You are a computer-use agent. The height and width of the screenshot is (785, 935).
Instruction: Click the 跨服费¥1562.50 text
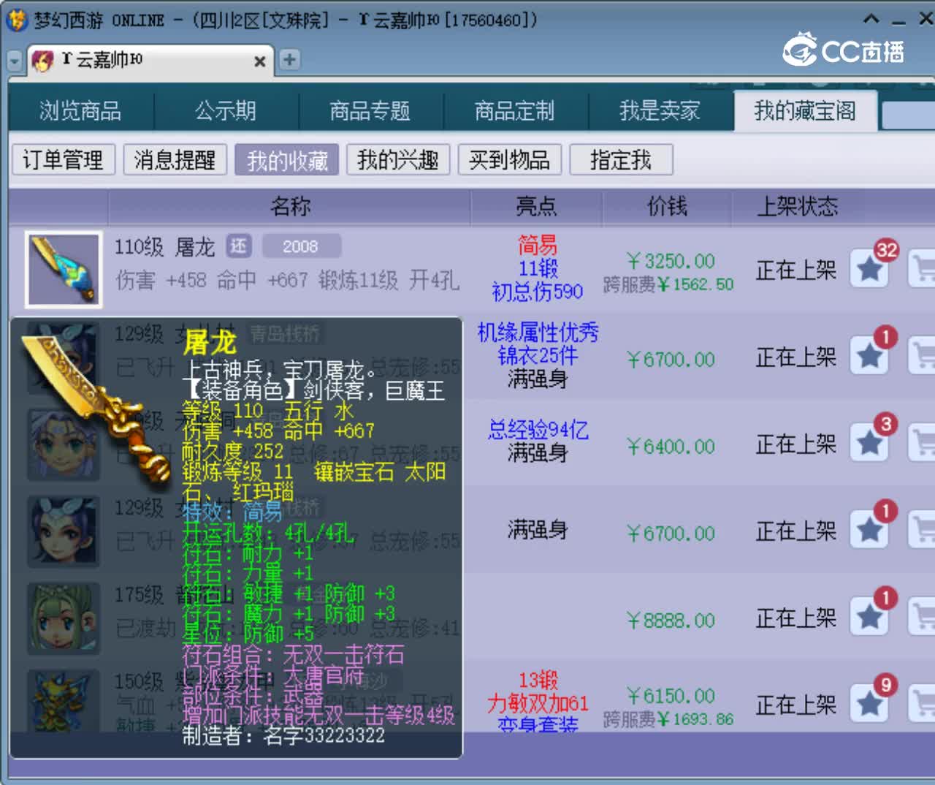click(x=668, y=284)
